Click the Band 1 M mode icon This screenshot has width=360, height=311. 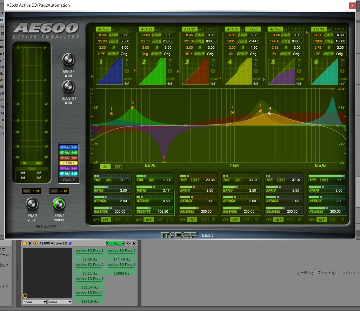[x=127, y=60]
